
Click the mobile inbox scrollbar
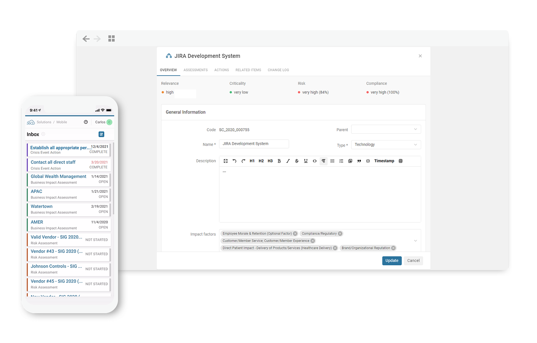tap(113, 179)
